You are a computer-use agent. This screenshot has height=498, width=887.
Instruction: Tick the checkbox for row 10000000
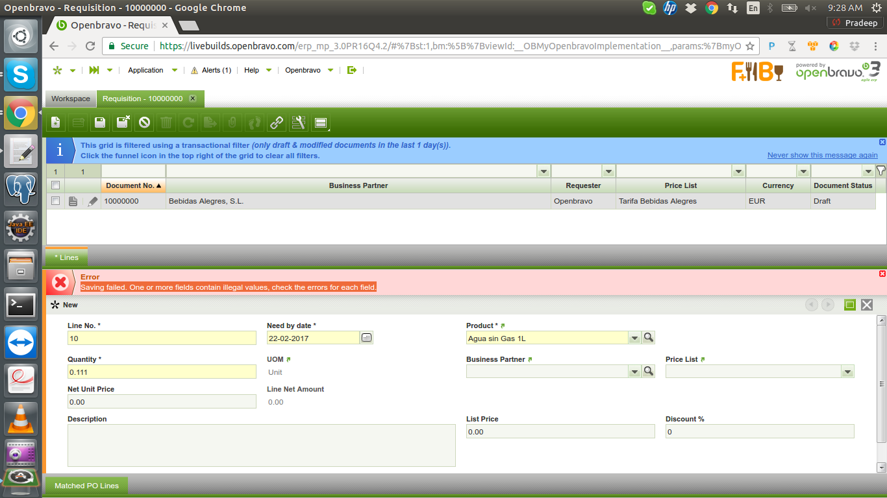click(56, 201)
